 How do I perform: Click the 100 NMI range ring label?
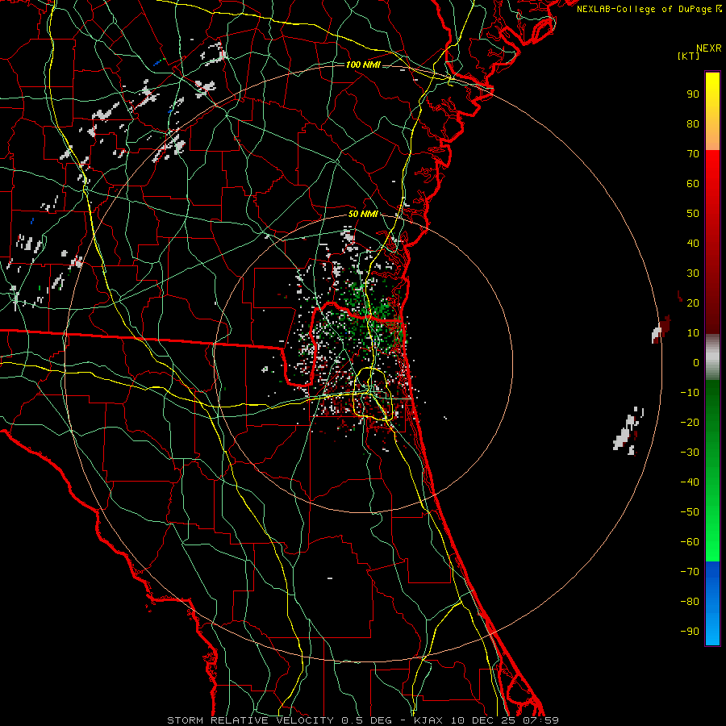[x=362, y=65]
